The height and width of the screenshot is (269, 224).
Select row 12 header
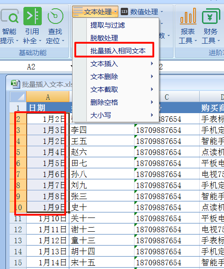coord(18,229)
